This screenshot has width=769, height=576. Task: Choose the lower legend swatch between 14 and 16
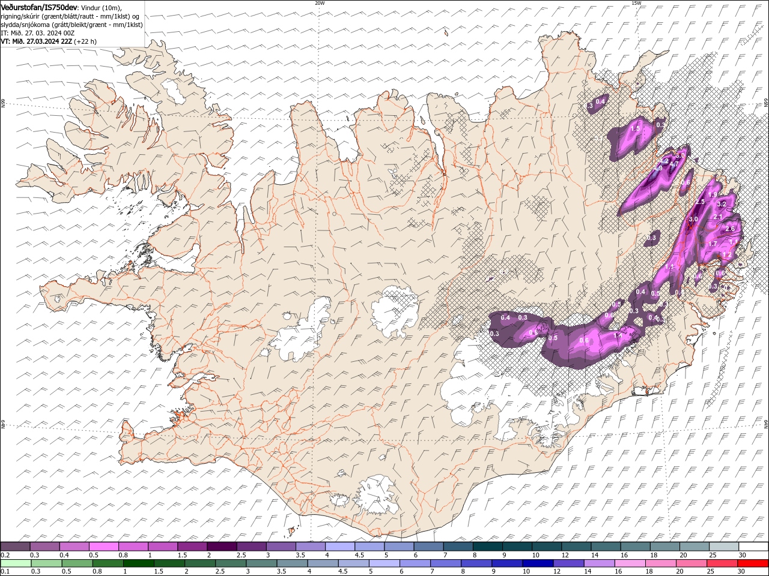[598, 563]
